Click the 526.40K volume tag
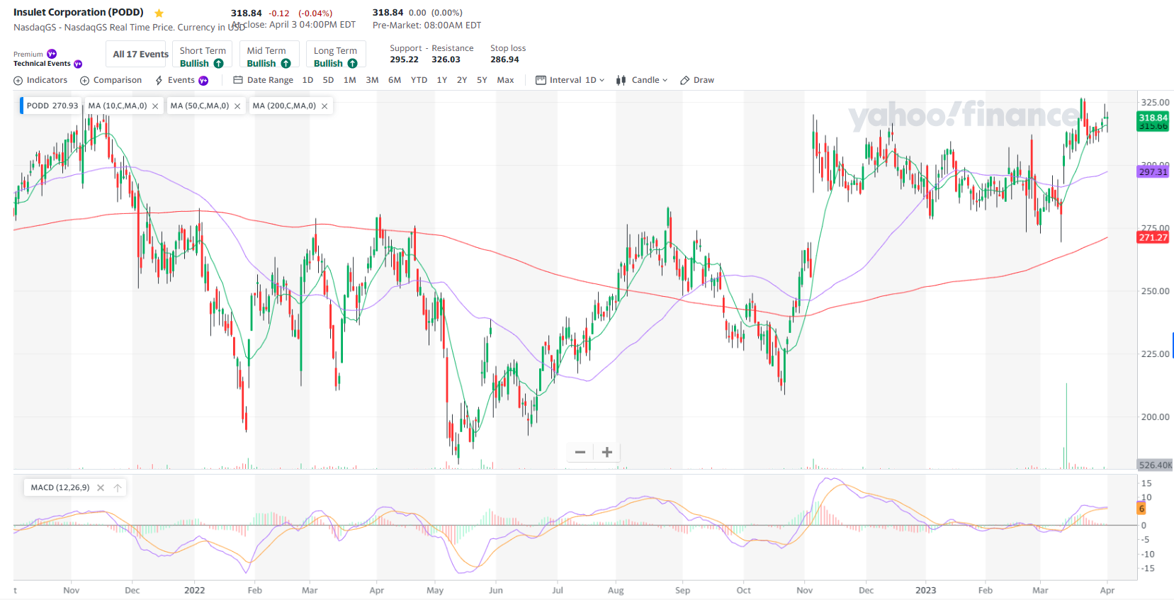Image resolution: width=1174 pixels, height=600 pixels. (1155, 465)
